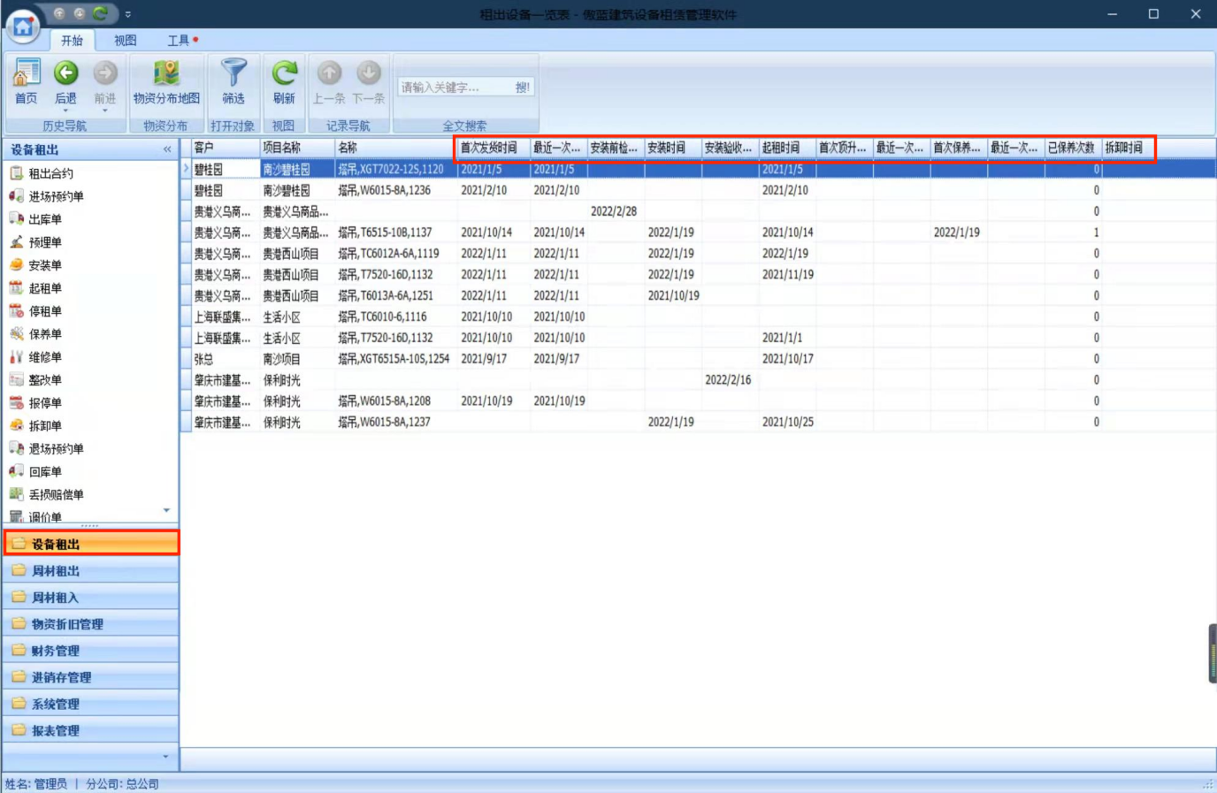Viewport: 1217px width, 793px height.
Task: Open the 报表管理 navigation group
Action: click(x=56, y=730)
